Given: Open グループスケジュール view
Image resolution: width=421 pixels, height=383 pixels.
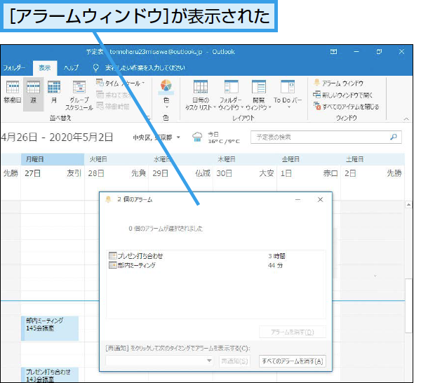Looking at the screenshot, I should coord(79,95).
